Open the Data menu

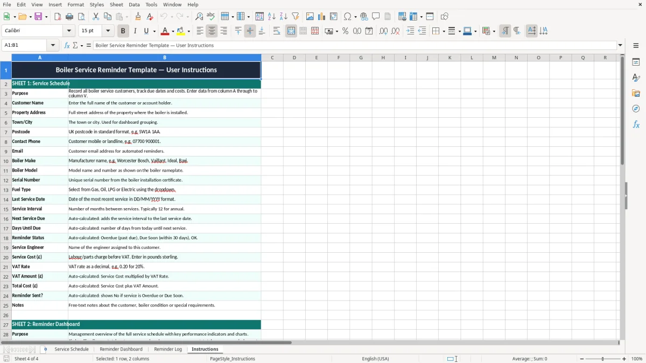[x=134, y=4]
